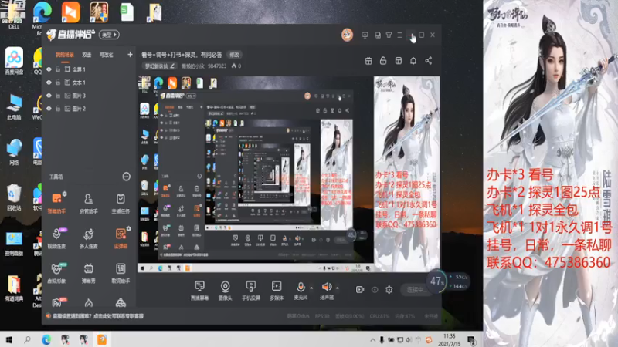Open Windows Start menu
Screen dimensions: 618x347
point(8,339)
